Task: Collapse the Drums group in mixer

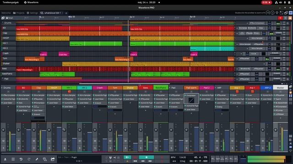Action: tap(2, 87)
